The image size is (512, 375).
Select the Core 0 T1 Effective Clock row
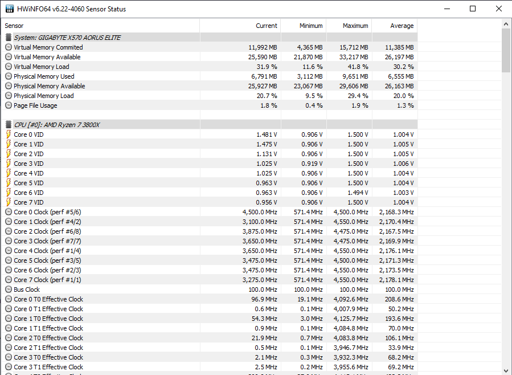pos(210,309)
